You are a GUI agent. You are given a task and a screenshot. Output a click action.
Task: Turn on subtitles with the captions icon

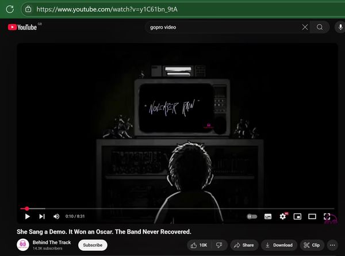coord(268,216)
